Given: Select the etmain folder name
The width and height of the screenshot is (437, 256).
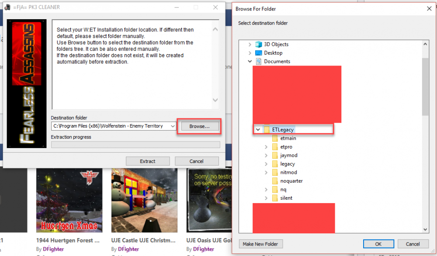Looking at the screenshot, I should (288, 138).
